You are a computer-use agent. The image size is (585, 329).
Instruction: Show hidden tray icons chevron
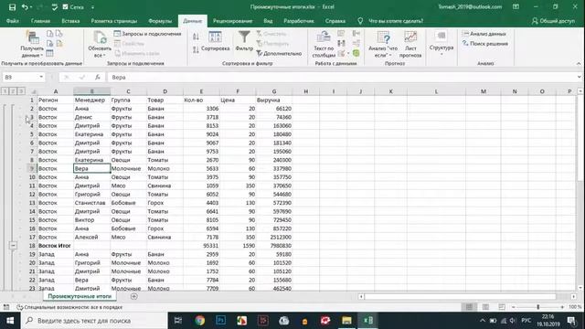(483, 321)
